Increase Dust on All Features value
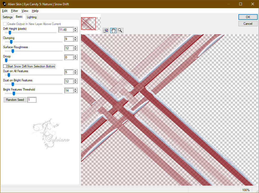The width and height of the screenshot is (259, 193). tap(75, 71)
